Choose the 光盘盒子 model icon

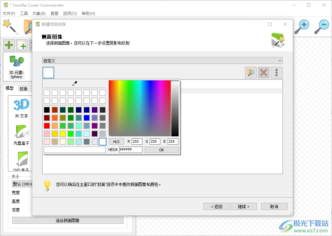[21, 135]
